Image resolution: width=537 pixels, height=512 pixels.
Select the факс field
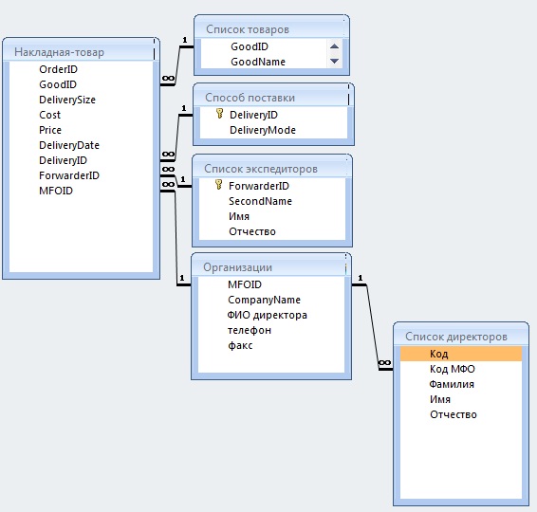271,345
